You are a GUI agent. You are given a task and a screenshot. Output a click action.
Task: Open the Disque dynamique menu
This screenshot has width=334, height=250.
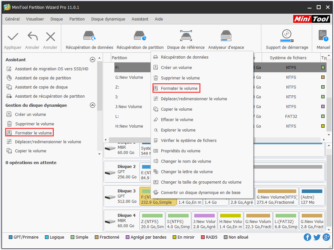tap(108, 19)
